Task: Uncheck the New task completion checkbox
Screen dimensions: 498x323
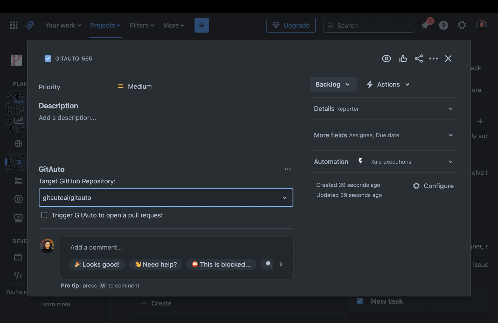Action: [360, 301]
